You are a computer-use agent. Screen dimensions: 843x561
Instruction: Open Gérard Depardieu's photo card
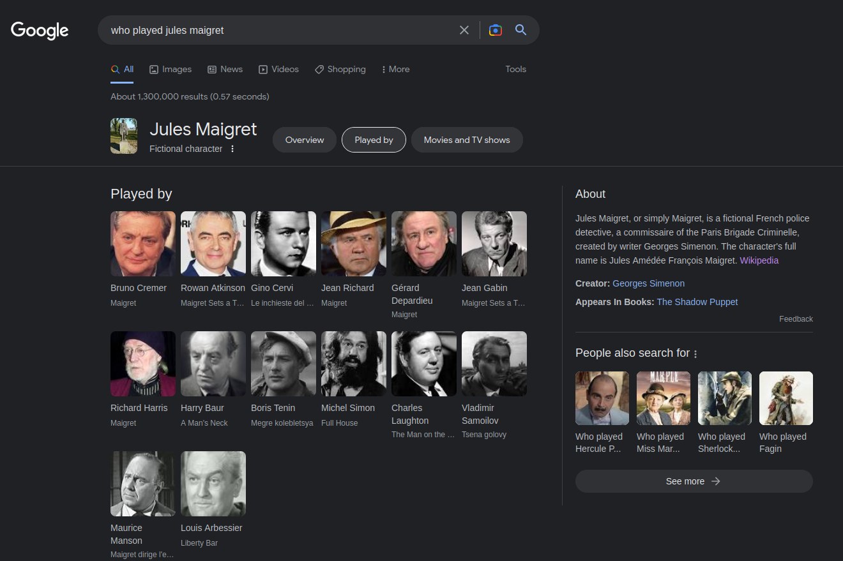(x=424, y=244)
